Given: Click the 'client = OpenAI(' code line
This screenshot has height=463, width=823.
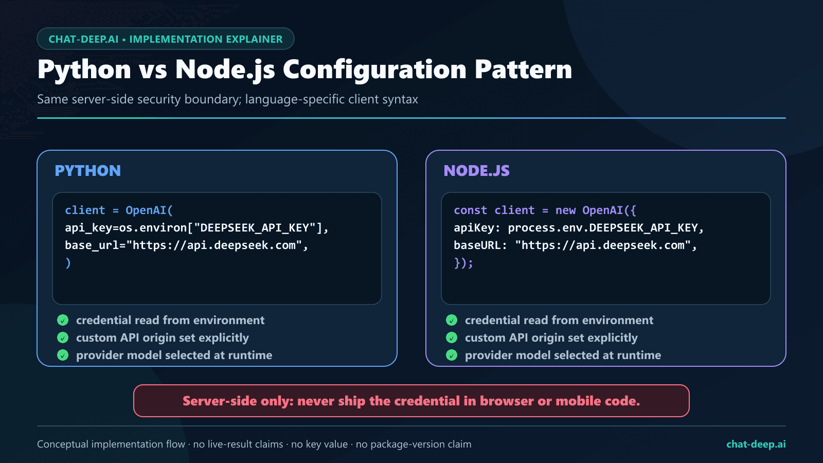Looking at the screenshot, I should pyautogui.click(x=119, y=210).
